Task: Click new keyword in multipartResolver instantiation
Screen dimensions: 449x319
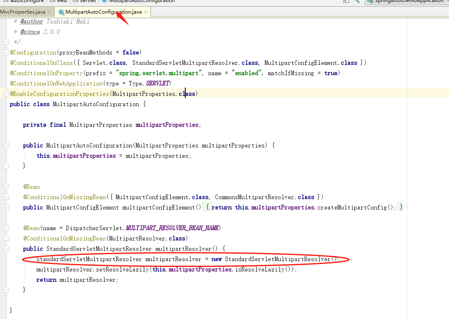Action: click(217, 259)
